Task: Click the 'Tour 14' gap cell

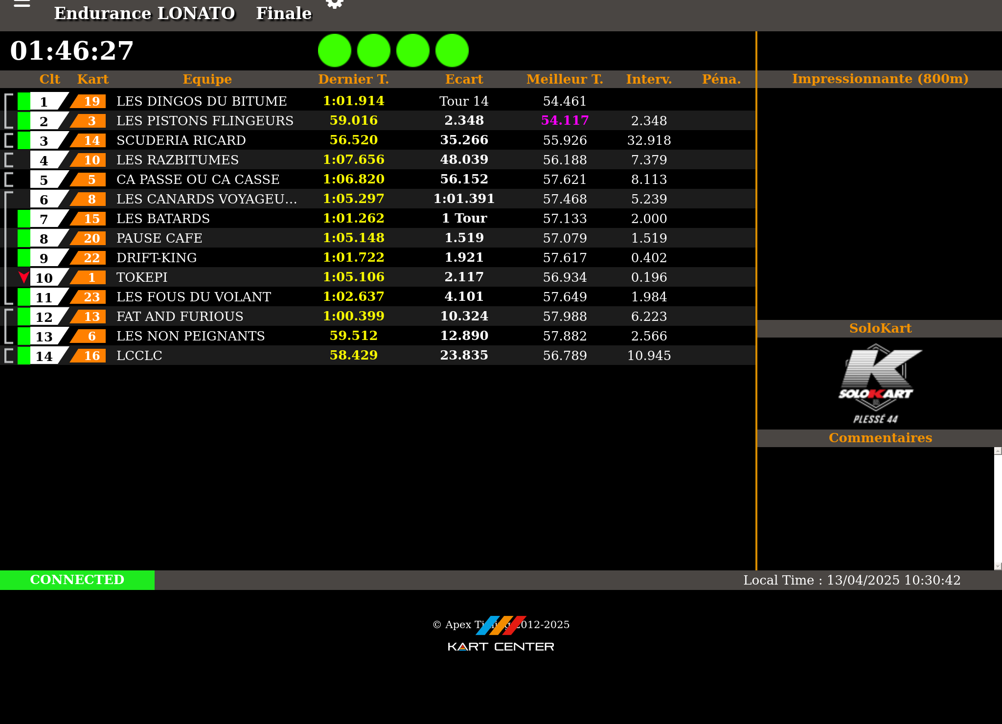Action: pos(464,101)
